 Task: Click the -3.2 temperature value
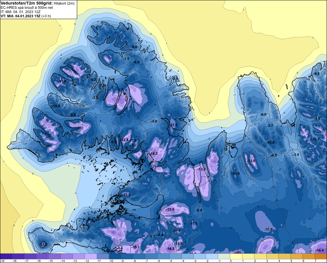point(95,98)
